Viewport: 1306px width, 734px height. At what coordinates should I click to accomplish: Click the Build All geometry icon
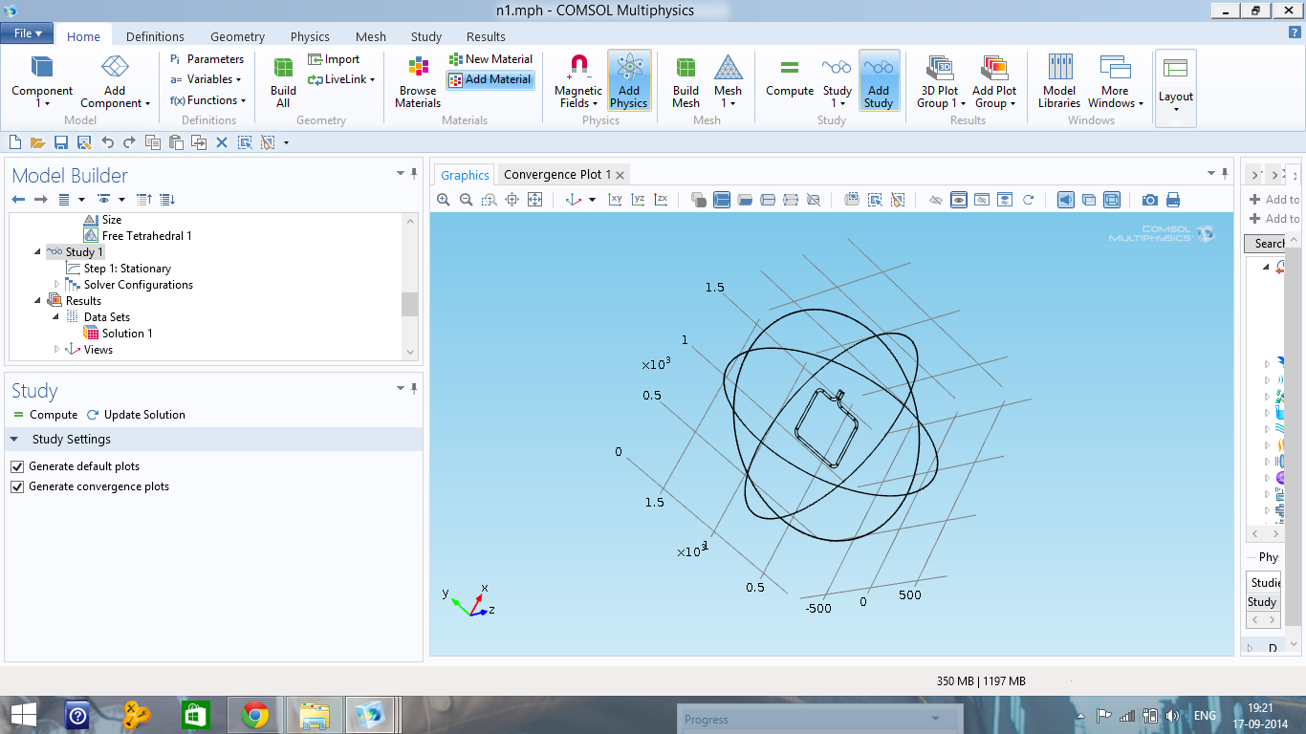pos(283,81)
